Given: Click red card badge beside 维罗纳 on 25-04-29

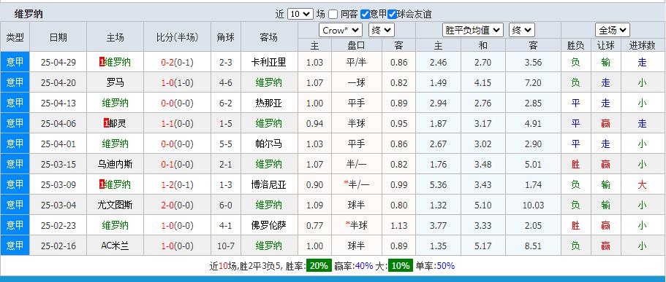Looking at the screenshot, I should click(102, 62).
